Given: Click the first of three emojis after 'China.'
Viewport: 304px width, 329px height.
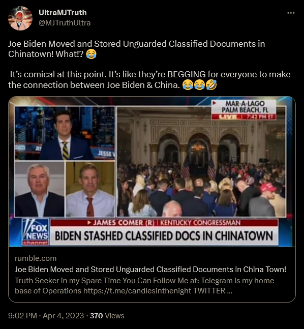Looking at the screenshot, I should pos(188,85).
